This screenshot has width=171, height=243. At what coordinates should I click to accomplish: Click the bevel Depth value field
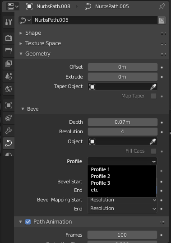pos(123,122)
